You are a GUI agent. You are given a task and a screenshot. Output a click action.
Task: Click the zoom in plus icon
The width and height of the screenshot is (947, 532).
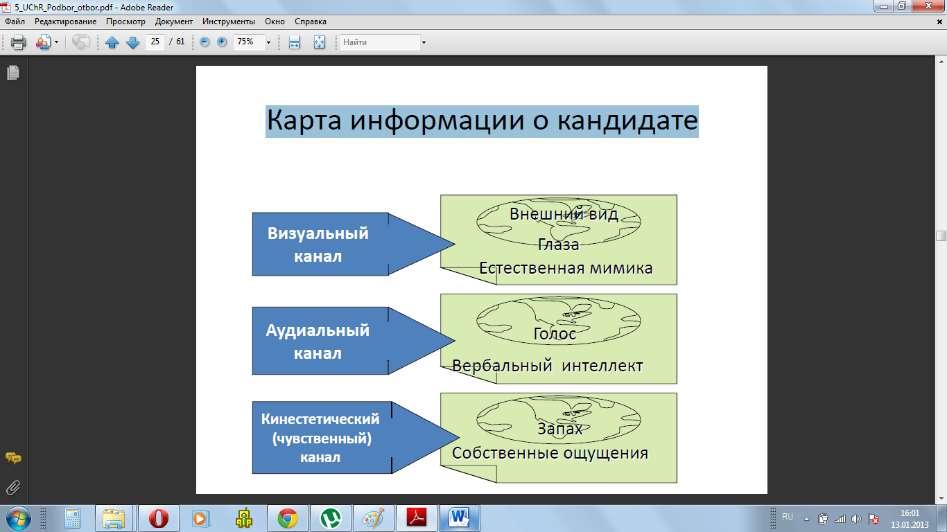pos(222,42)
